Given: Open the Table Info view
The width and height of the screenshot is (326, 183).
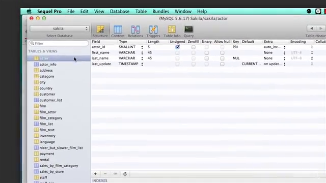Looking at the screenshot, I should tap(172, 31).
